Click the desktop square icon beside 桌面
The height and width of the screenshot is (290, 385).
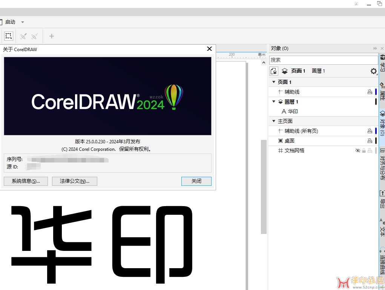tap(281, 141)
